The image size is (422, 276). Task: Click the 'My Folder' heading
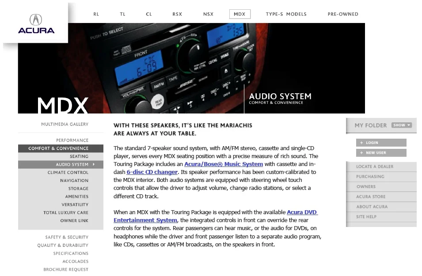click(371, 125)
